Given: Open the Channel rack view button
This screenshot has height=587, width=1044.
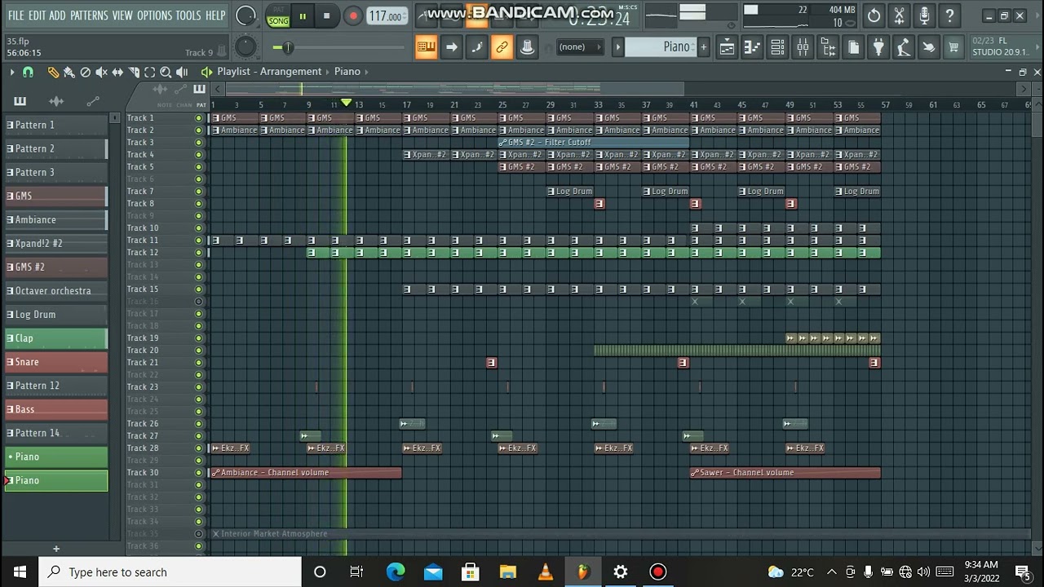Looking at the screenshot, I should click(x=777, y=47).
